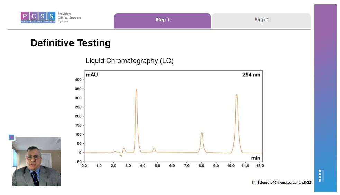Select the presenter webcam video thumbnail
Screen dimensions: 340x195
36,162
